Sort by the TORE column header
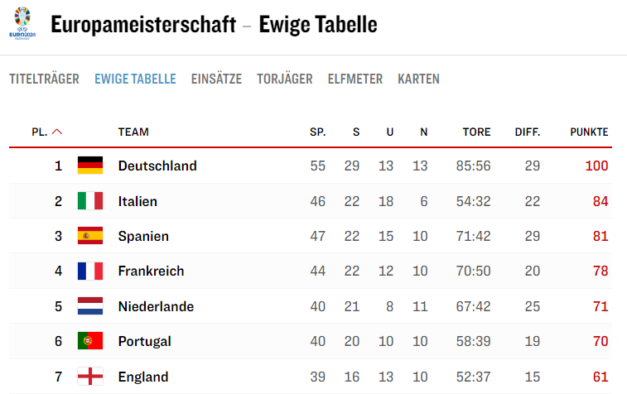The image size is (627, 394). [476, 132]
